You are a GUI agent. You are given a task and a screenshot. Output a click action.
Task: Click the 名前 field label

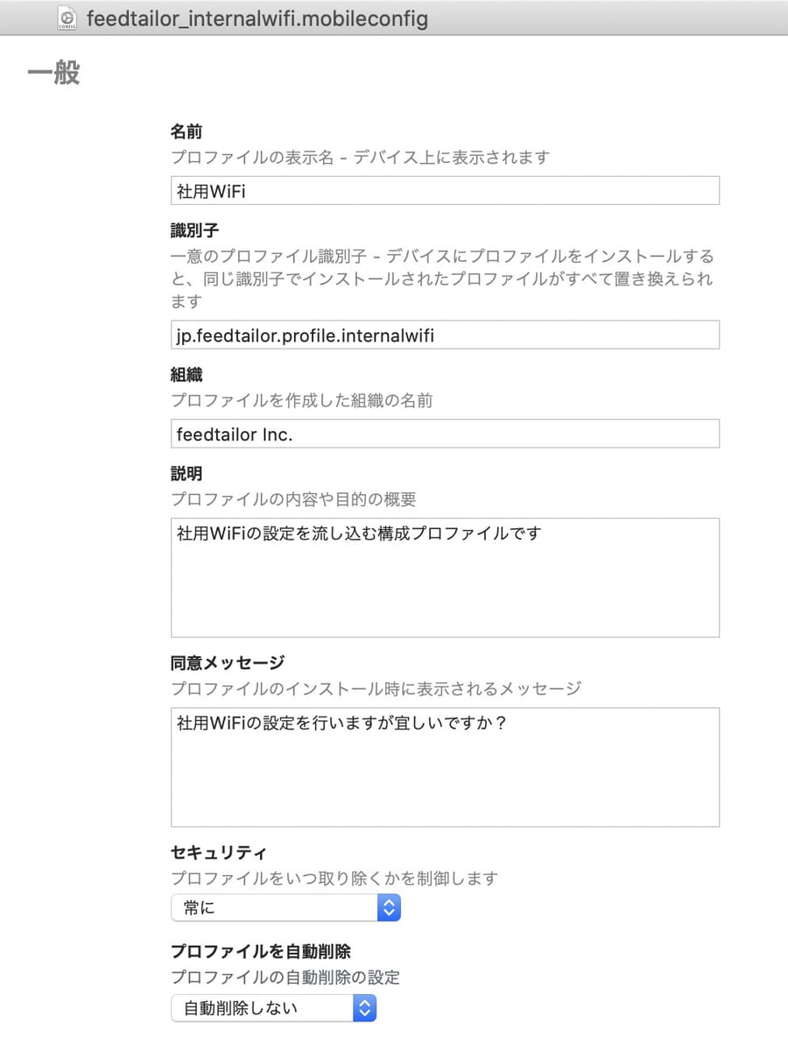pos(186,132)
